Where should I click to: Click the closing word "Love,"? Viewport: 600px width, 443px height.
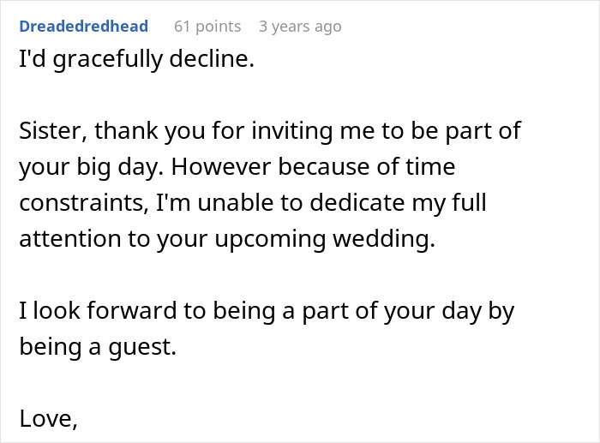coord(48,421)
